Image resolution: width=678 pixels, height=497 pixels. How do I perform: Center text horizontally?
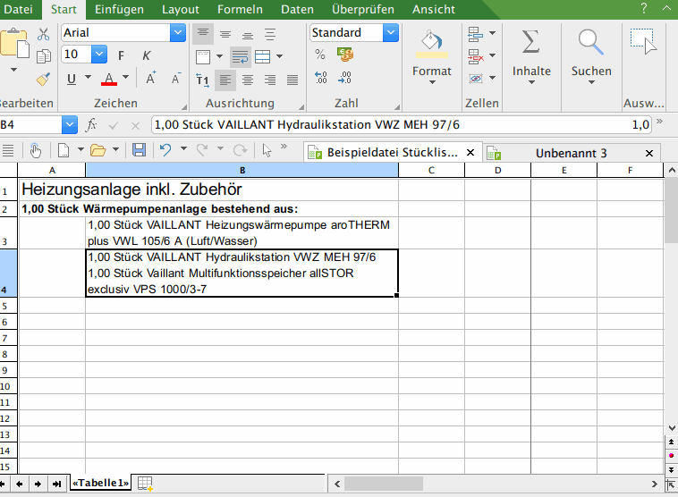pos(248,80)
